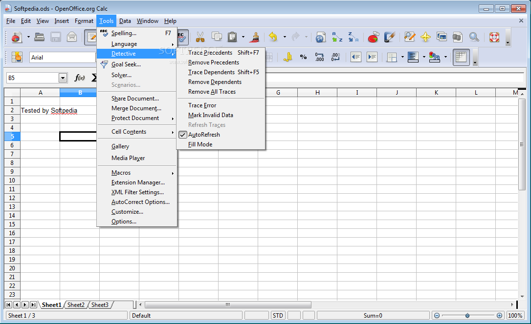Click the Data Sources icon
Viewport: 531px width, 324px height.
pyautogui.click(x=458, y=37)
